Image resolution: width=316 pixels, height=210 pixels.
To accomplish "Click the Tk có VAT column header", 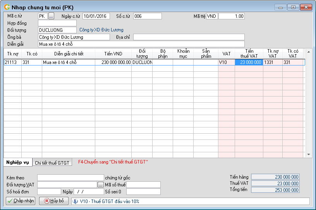I will [293, 53].
